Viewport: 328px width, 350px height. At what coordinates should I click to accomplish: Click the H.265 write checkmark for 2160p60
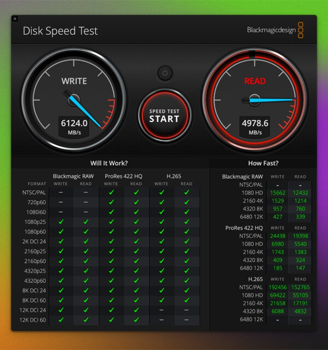pyautogui.click(x=162, y=261)
